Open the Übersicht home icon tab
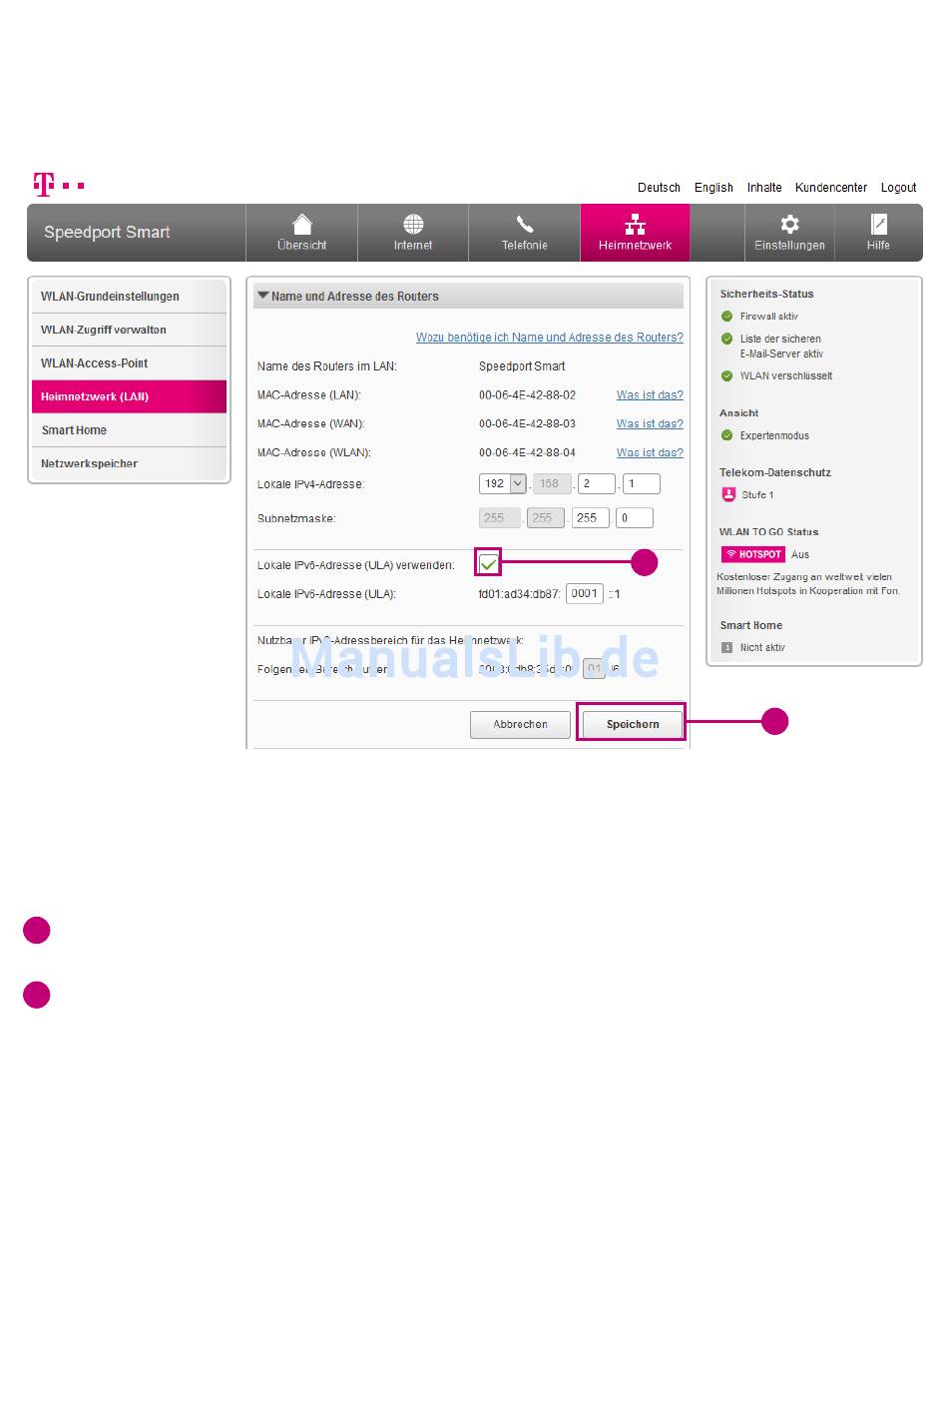Viewport: 948px width, 1423px height. 301,233
